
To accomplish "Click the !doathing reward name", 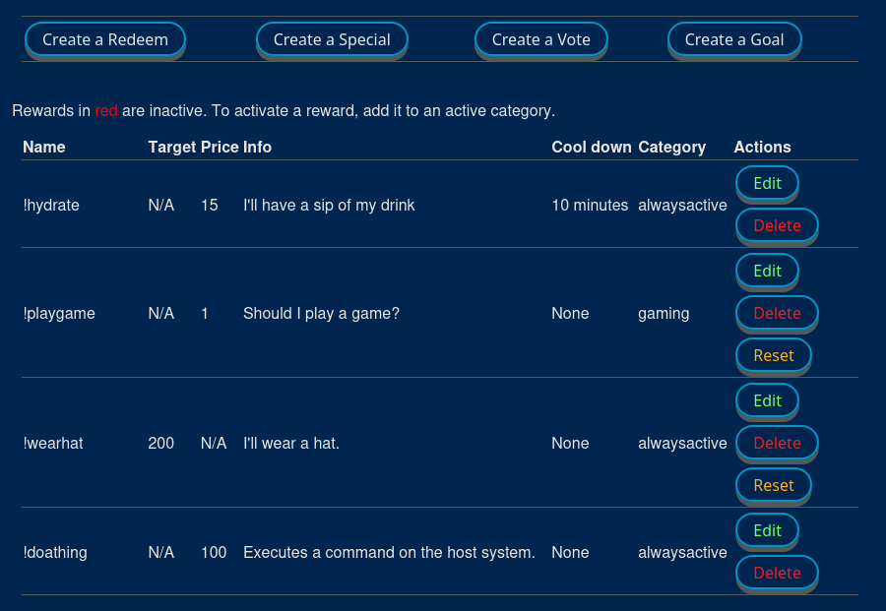I will pos(55,553).
